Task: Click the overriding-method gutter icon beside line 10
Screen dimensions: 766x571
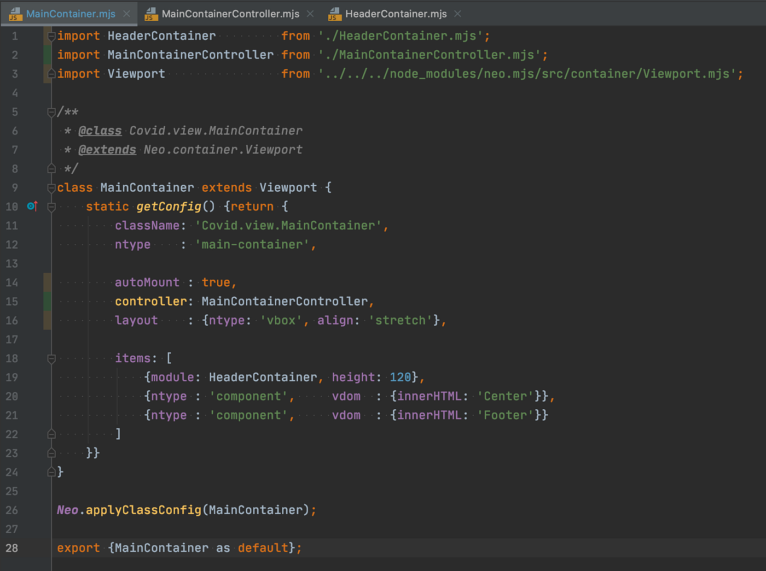Action: tap(32, 206)
